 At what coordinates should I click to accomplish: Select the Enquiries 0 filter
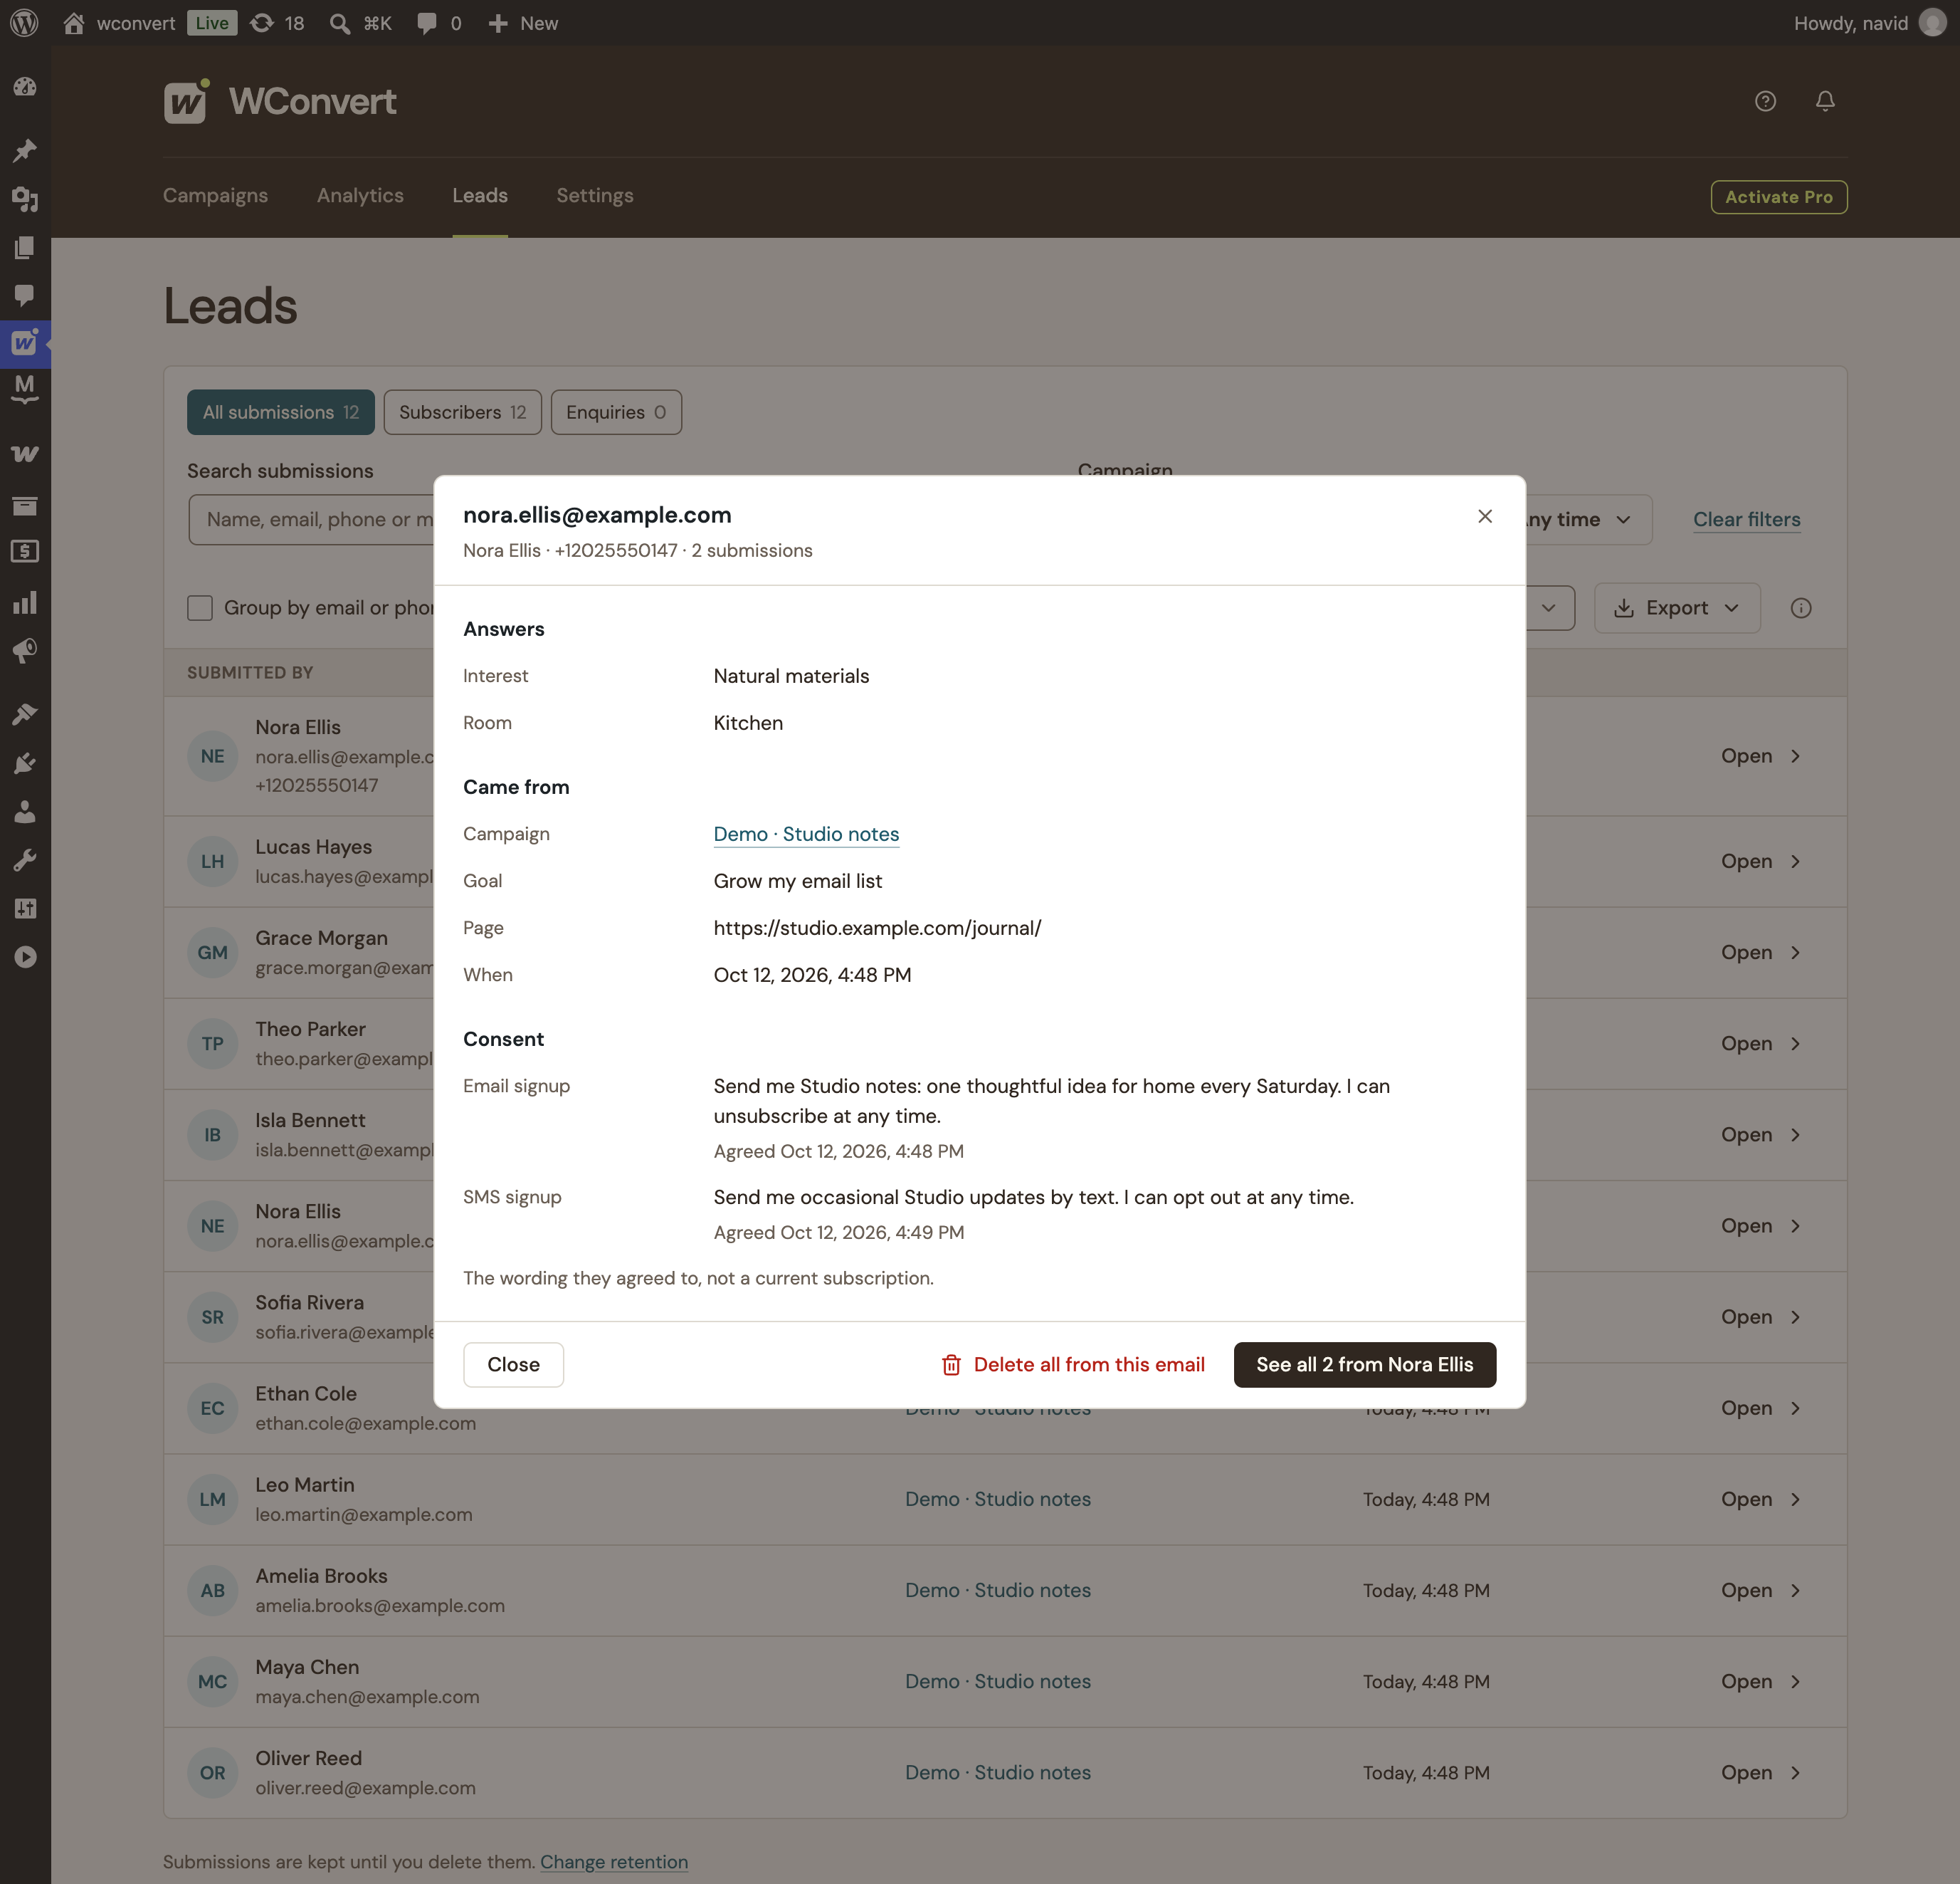click(616, 412)
